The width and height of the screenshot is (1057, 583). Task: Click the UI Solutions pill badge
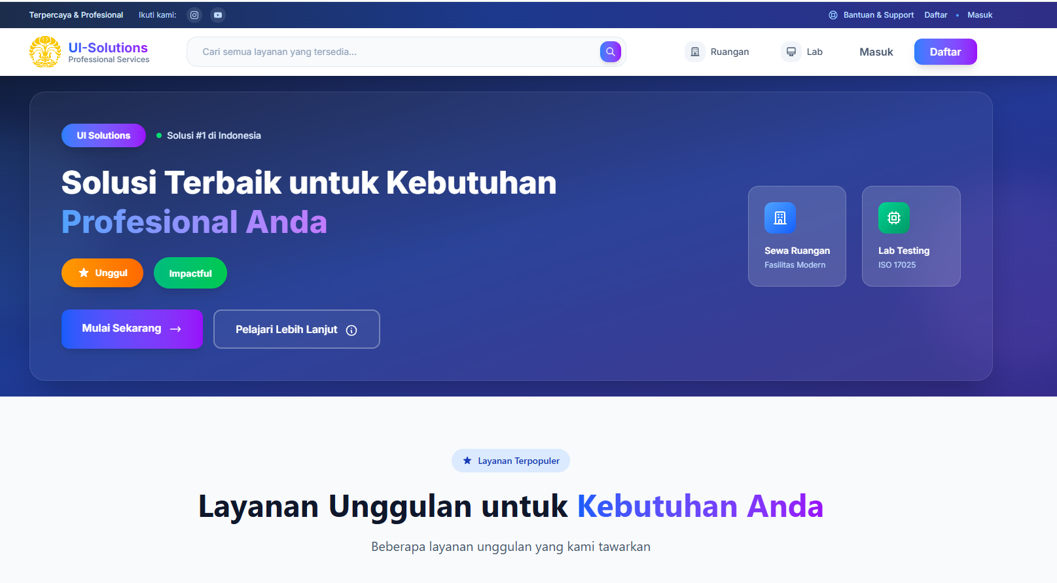pos(103,135)
